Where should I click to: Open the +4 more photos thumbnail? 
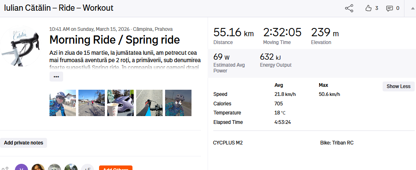click(178, 103)
